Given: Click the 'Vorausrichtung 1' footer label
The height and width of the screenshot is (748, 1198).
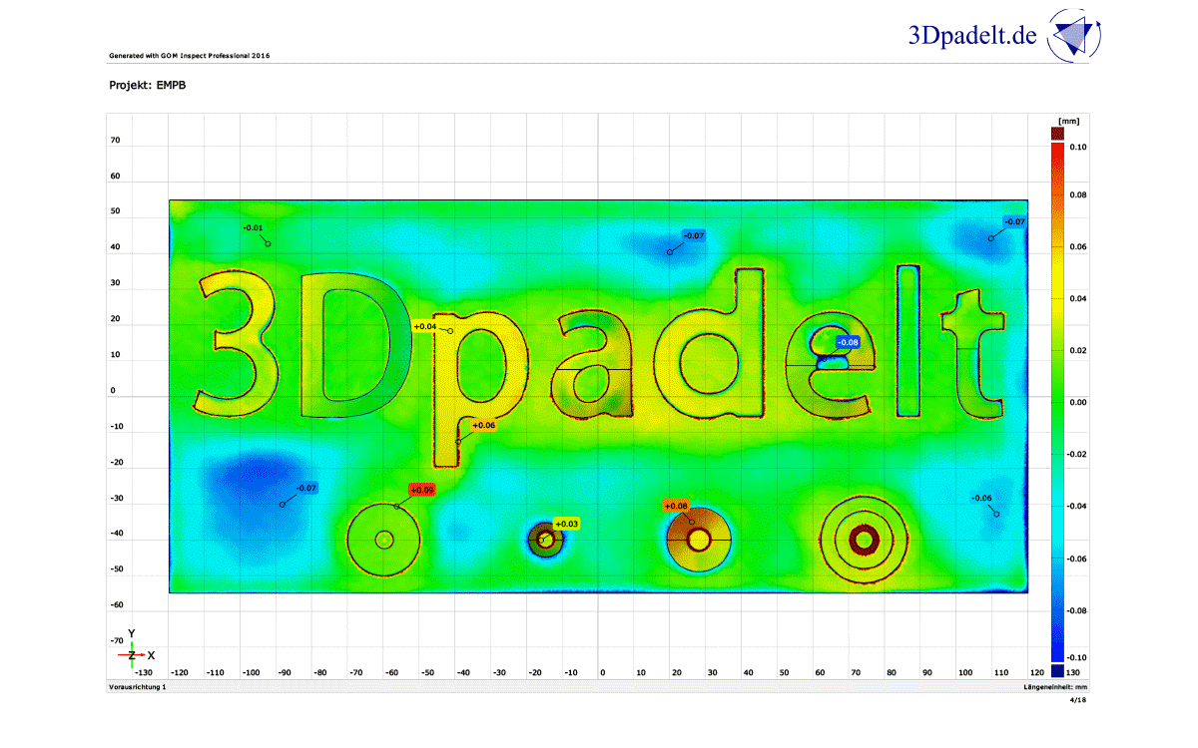Looking at the screenshot, I should [137, 688].
